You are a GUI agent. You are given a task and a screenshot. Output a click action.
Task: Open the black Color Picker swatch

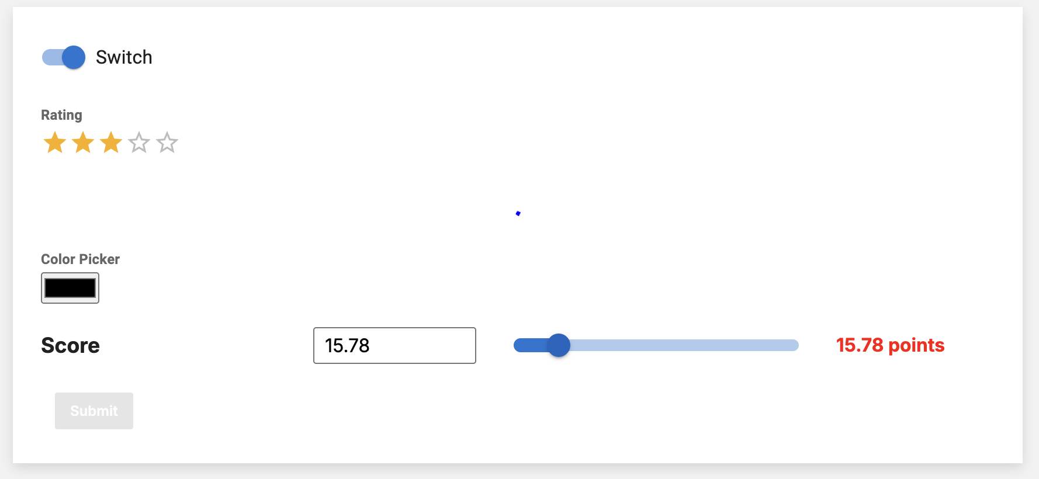tap(70, 288)
